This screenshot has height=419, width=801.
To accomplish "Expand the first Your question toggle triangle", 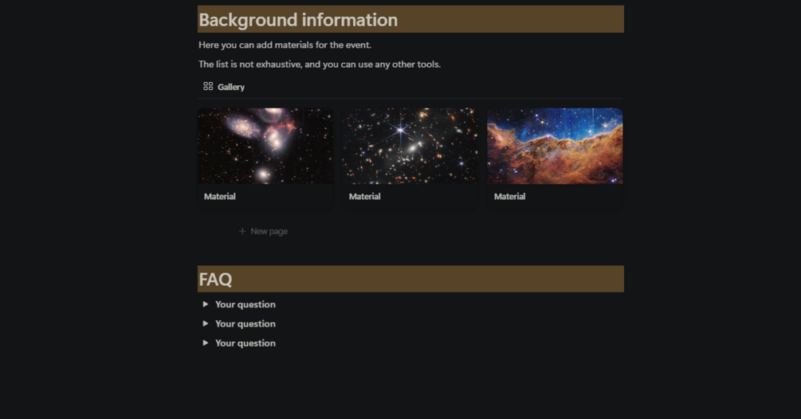I will pos(206,304).
